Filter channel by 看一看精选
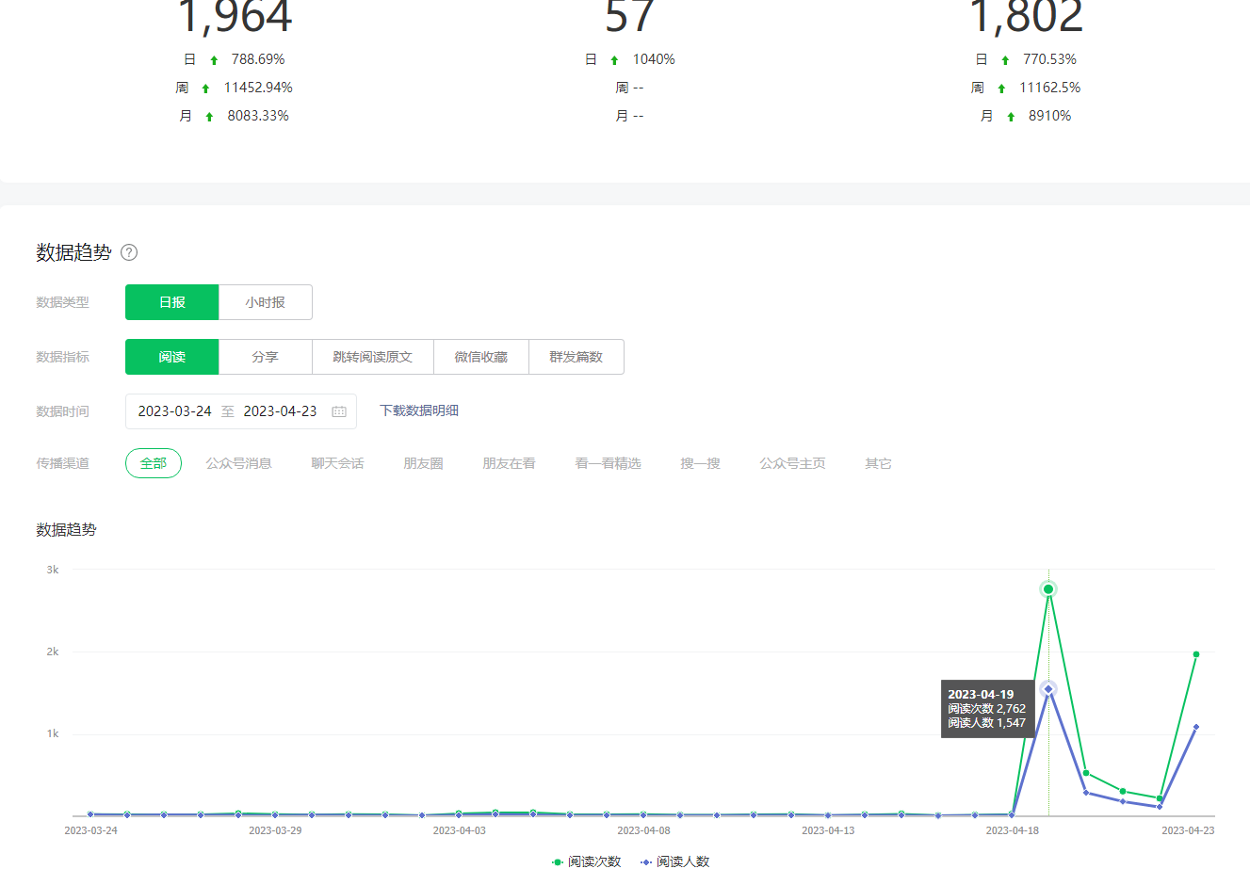The width and height of the screenshot is (1250, 869). pyautogui.click(x=608, y=463)
